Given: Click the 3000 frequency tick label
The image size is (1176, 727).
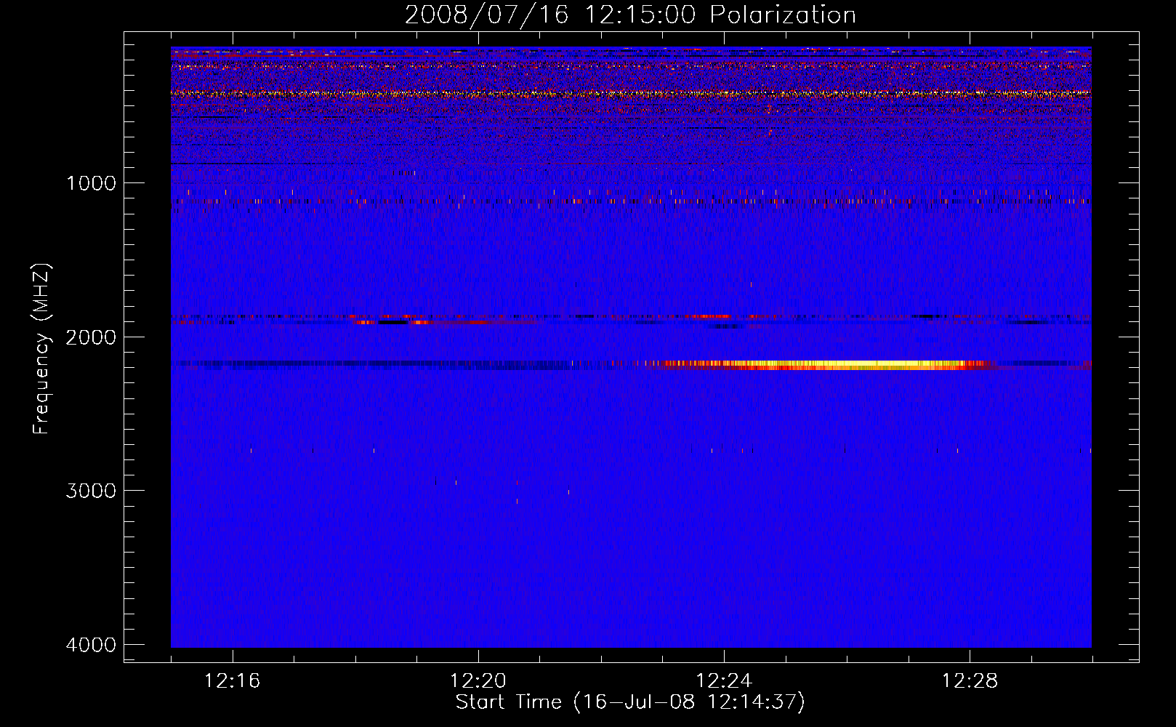Looking at the screenshot, I should tap(91, 491).
